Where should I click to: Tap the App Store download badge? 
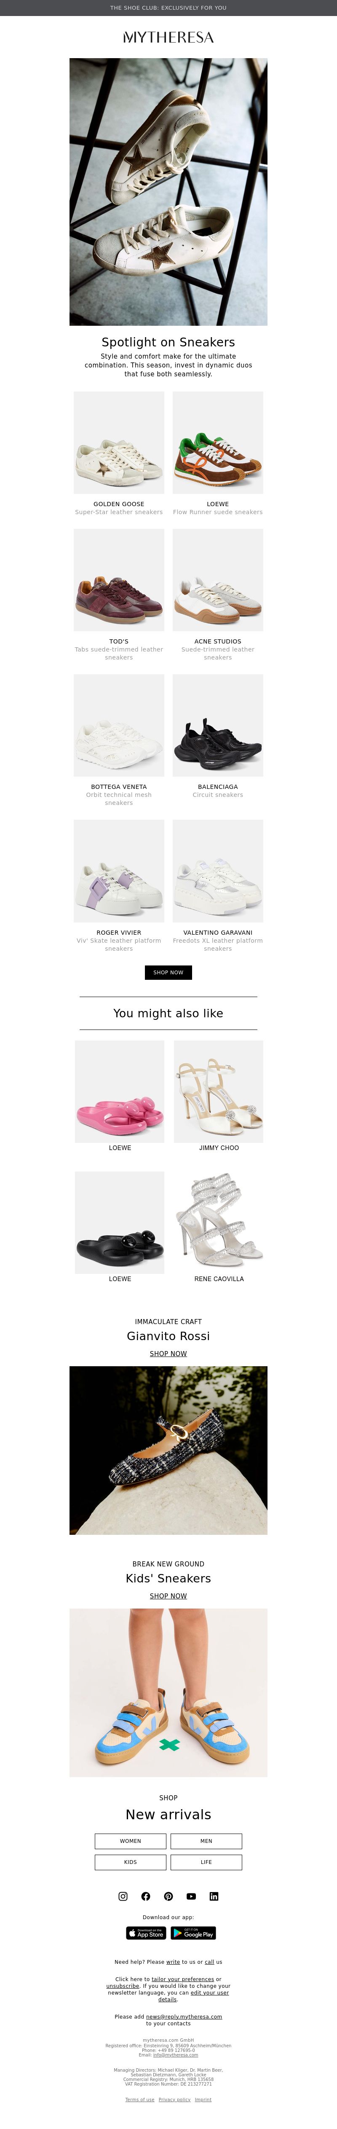click(146, 1933)
